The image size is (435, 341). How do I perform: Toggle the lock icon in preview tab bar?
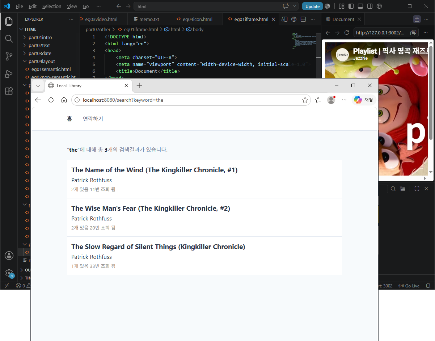tap(417, 19)
